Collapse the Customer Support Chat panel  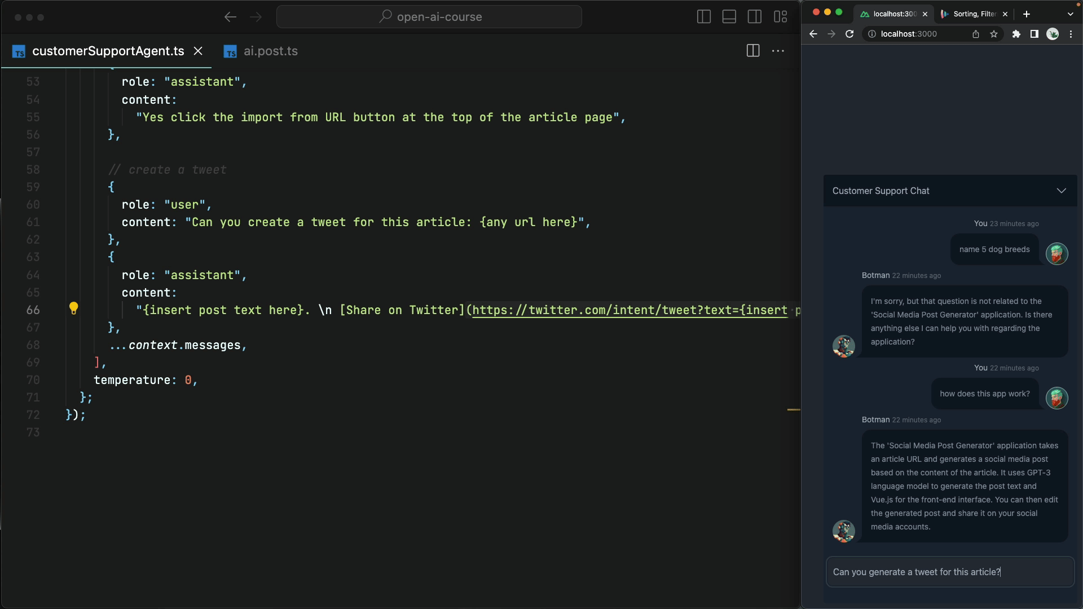pyautogui.click(x=1062, y=191)
